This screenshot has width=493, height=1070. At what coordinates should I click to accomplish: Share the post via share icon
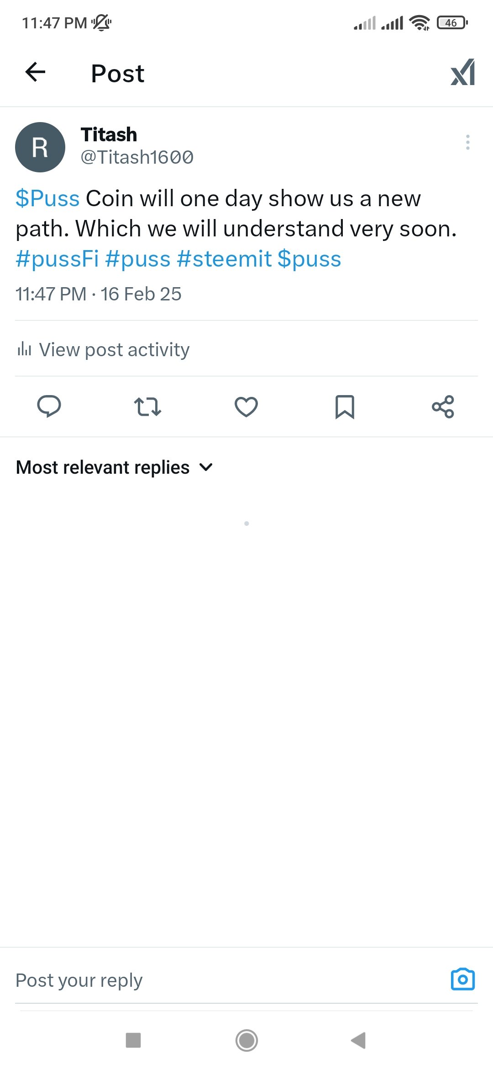click(443, 406)
